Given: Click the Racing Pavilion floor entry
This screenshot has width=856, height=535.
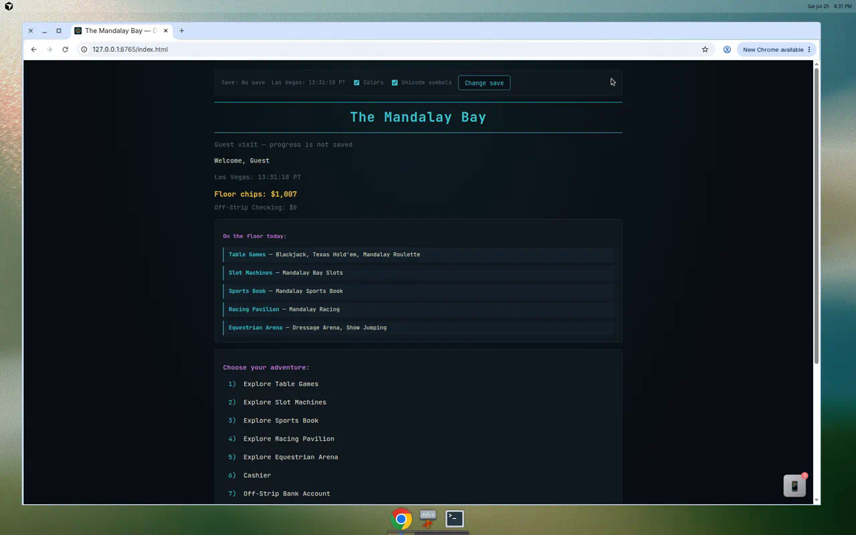Looking at the screenshot, I should 418,309.
